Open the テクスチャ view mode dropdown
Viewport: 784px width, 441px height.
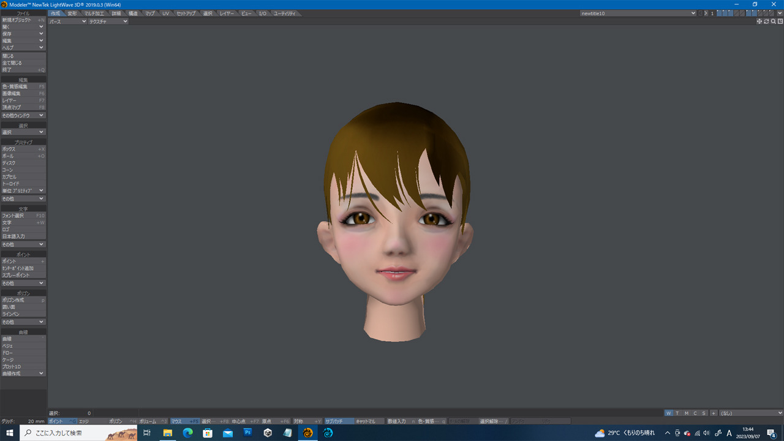coord(108,21)
